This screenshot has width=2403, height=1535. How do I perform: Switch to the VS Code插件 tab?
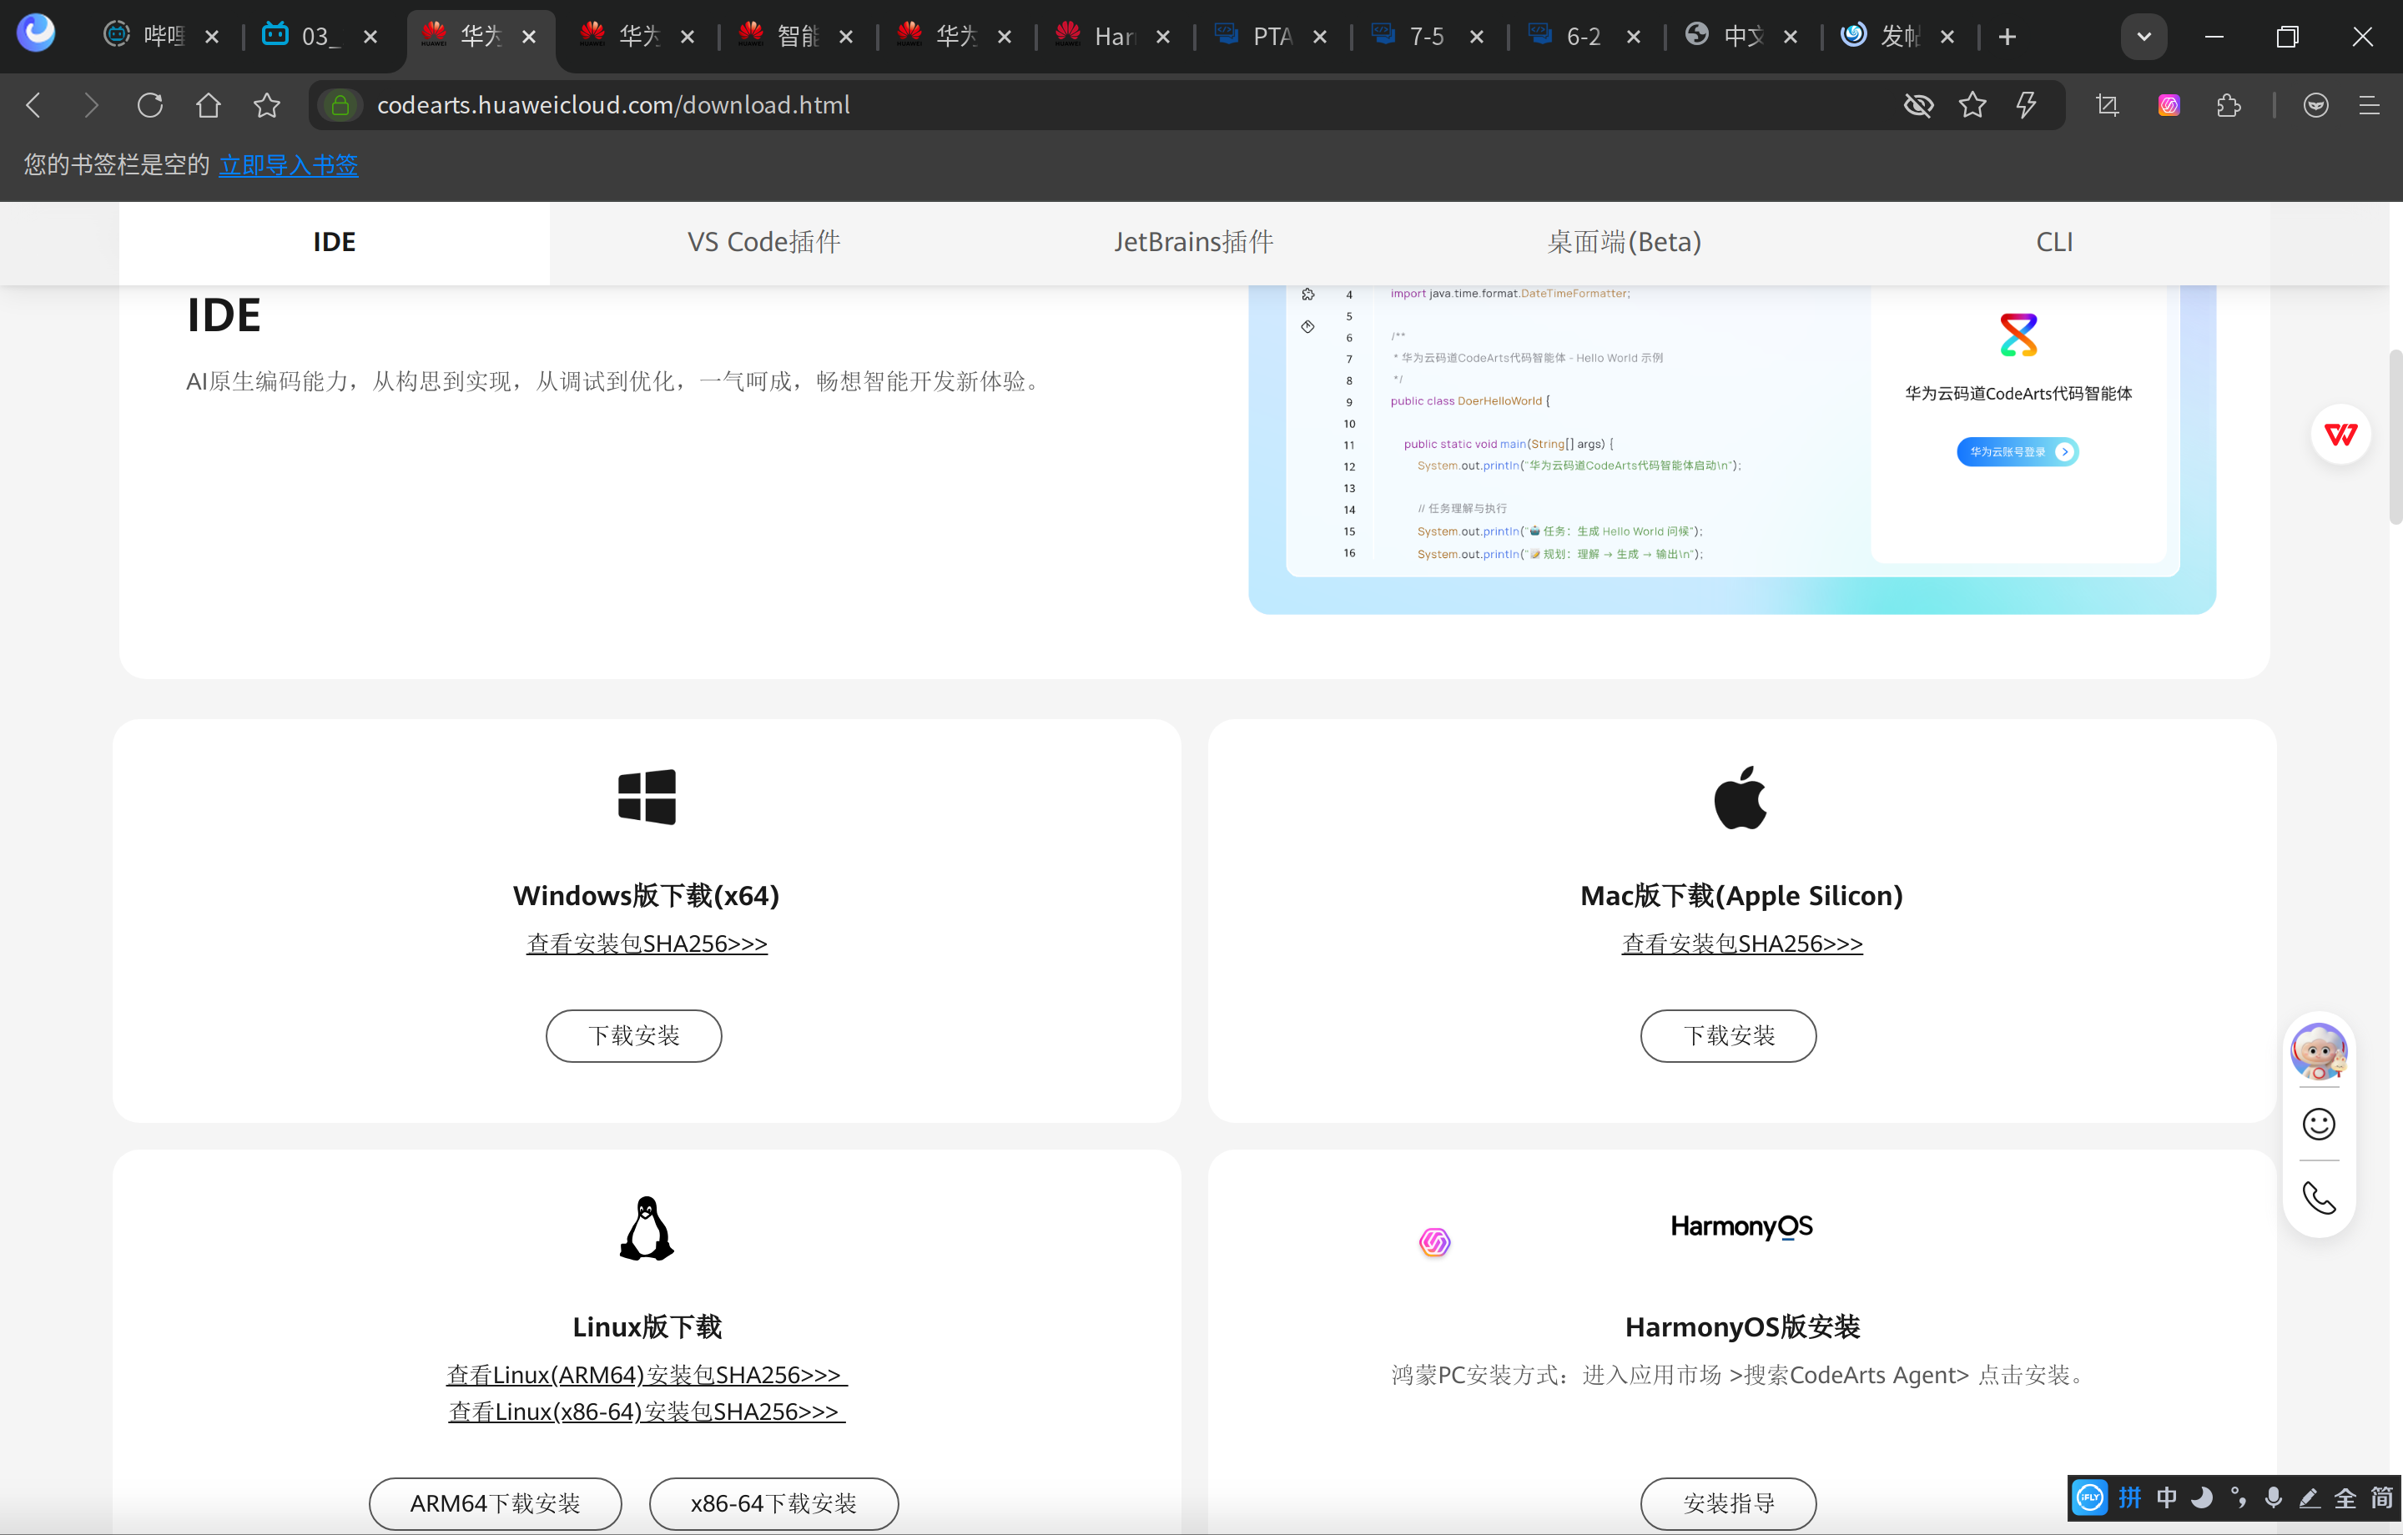(763, 243)
